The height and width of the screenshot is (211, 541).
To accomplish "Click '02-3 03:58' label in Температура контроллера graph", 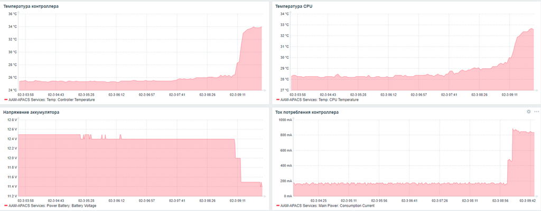I will coord(26,94).
